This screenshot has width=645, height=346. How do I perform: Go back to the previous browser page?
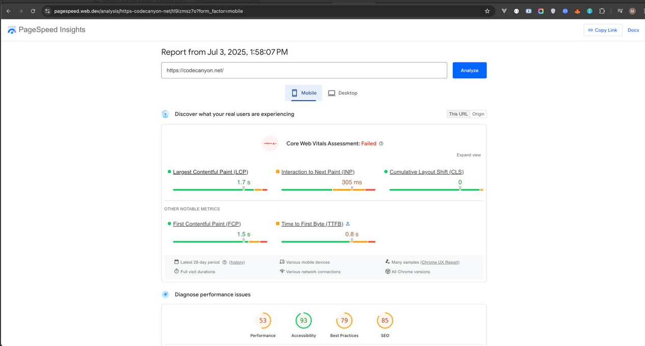(x=8, y=11)
